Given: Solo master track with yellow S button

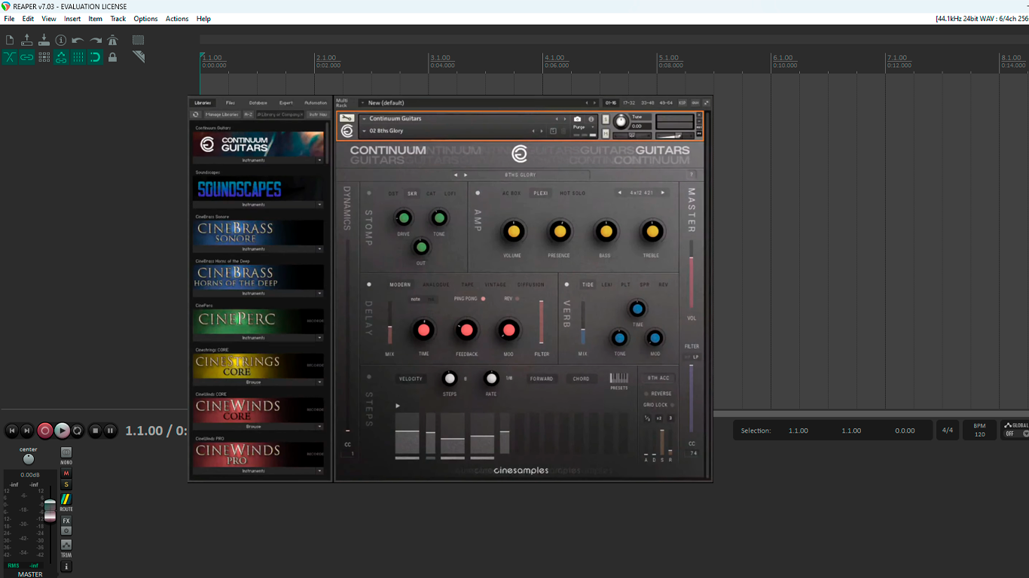Looking at the screenshot, I should pos(66,485).
